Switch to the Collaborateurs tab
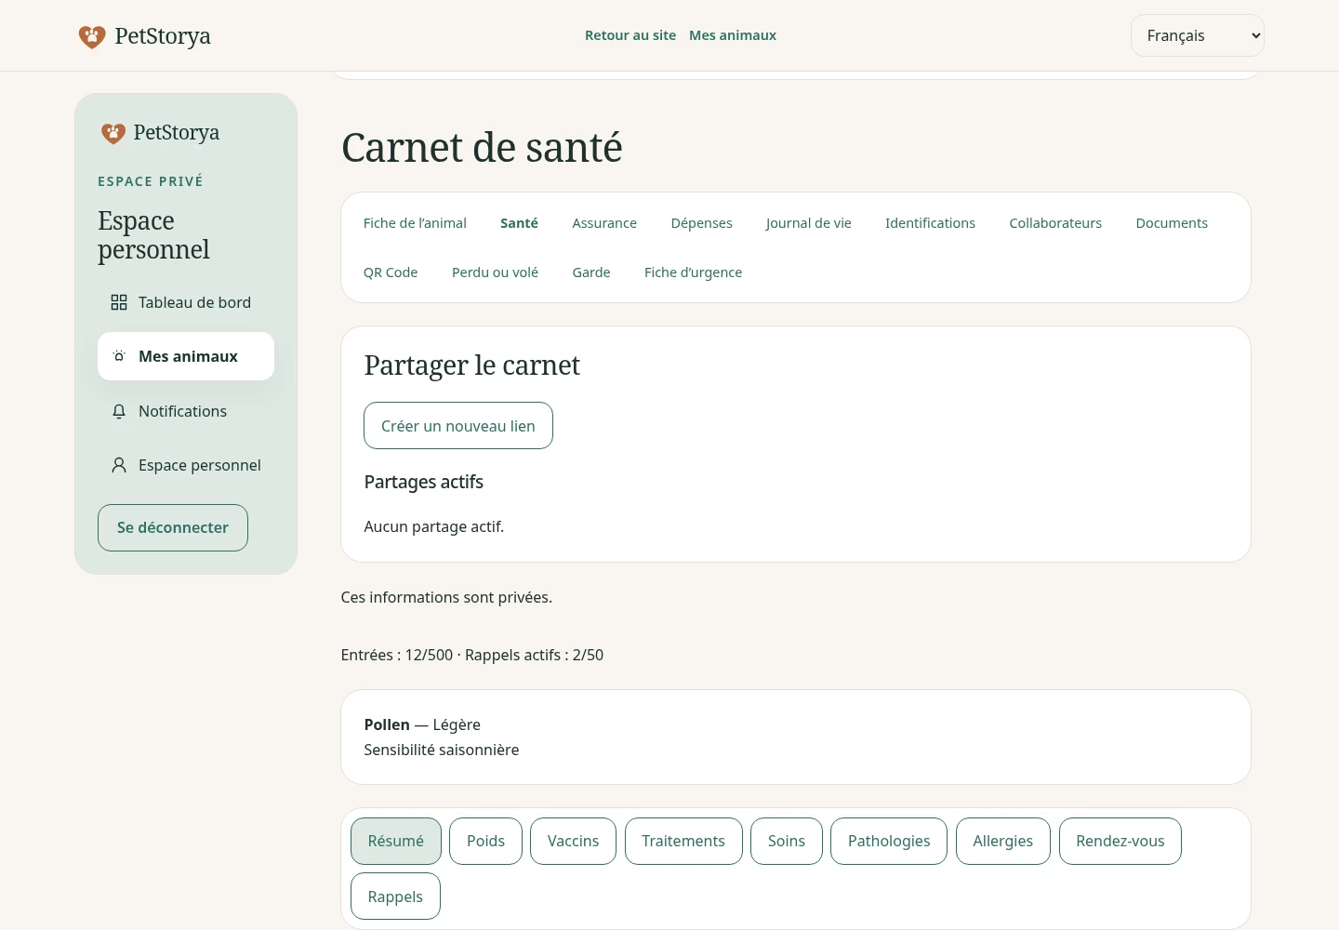The width and height of the screenshot is (1339, 930). click(x=1055, y=223)
